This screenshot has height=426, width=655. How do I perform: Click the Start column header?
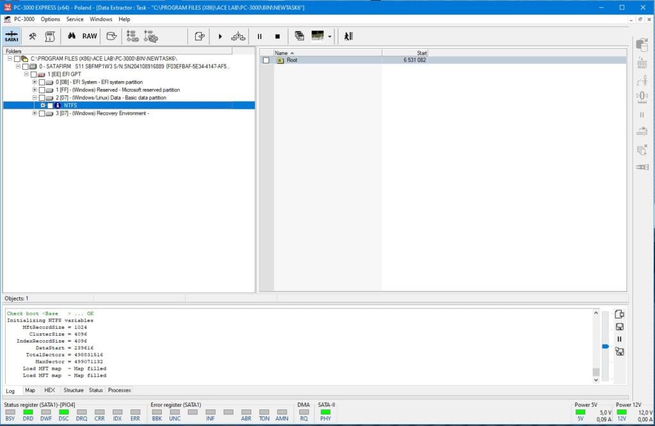click(x=405, y=52)
